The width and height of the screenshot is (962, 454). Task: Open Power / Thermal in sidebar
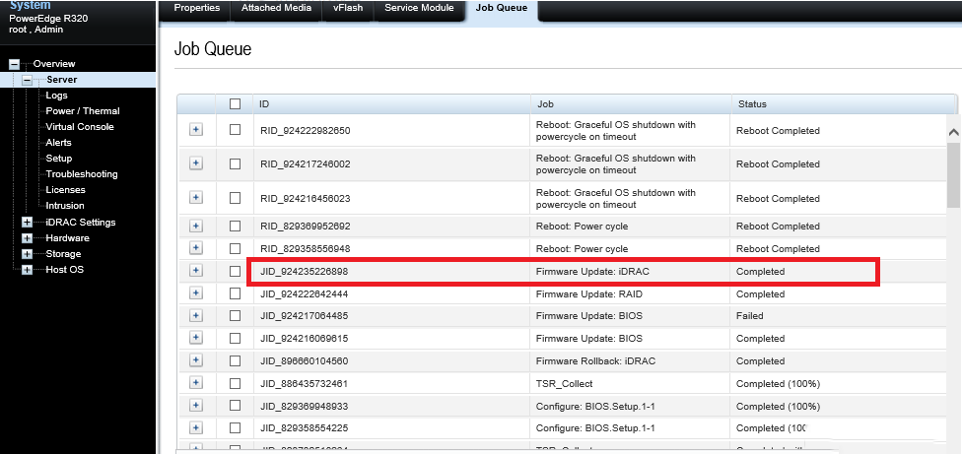[83, 111]
